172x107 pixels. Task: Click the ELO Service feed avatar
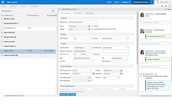coord(142,75)
